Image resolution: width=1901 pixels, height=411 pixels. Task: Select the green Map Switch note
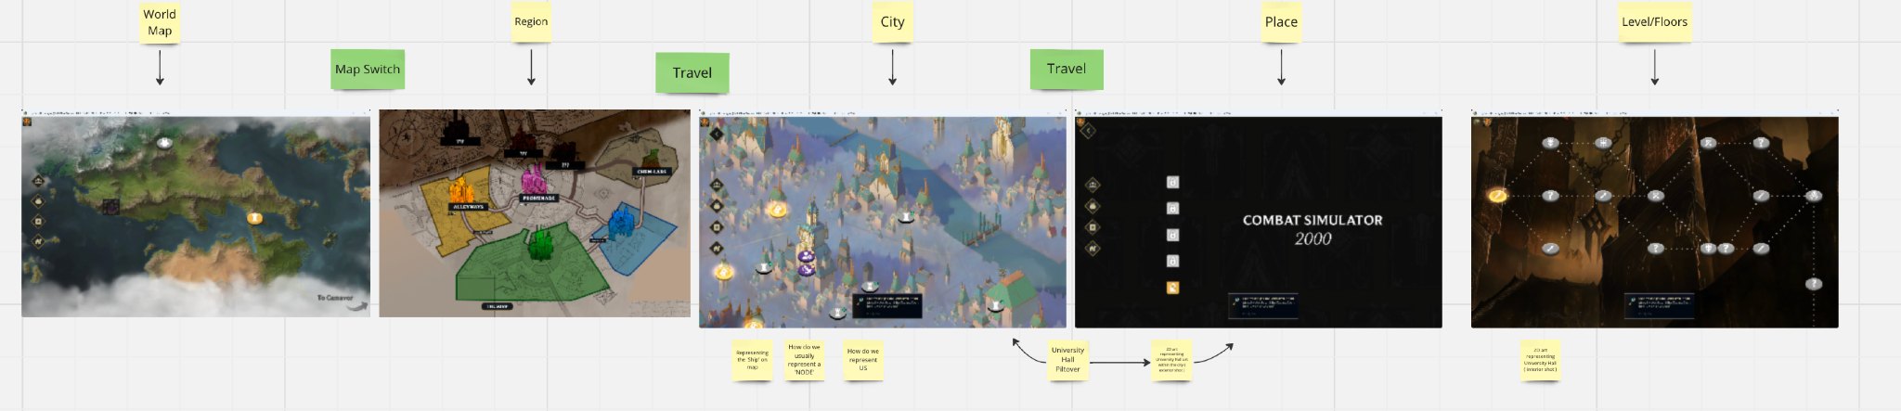[368, 70]
